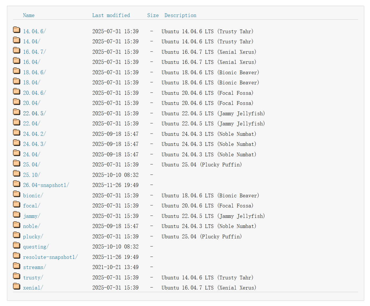Select the date 2021-10-21 13:49 in streams row
This screenshot has width=370, height=306.
[x=115, y=267]
